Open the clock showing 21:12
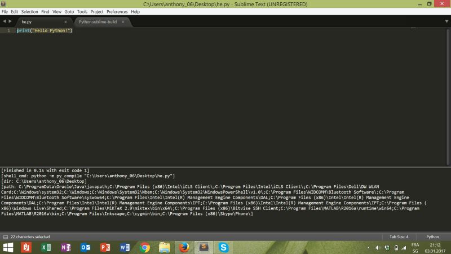Screen dimensions: 451x254 435,248
